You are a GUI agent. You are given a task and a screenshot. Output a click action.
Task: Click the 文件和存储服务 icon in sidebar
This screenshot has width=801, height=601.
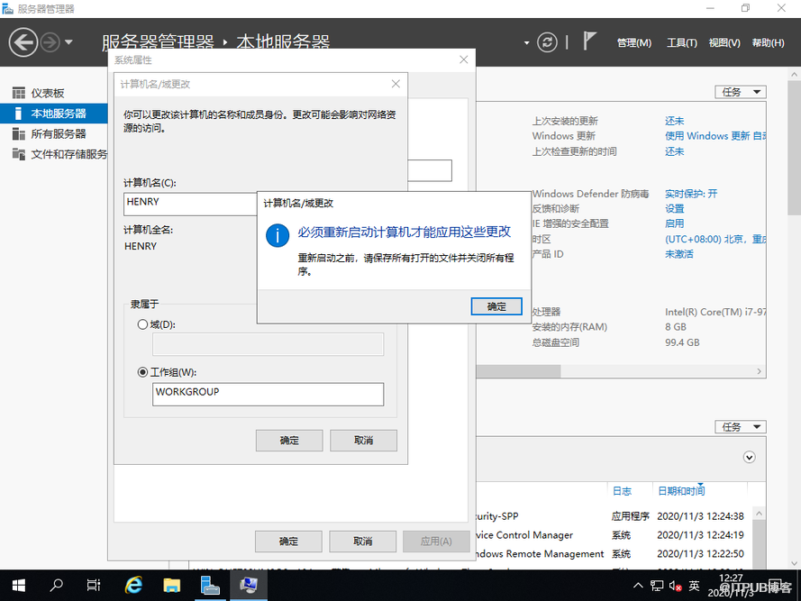point(19,154)
